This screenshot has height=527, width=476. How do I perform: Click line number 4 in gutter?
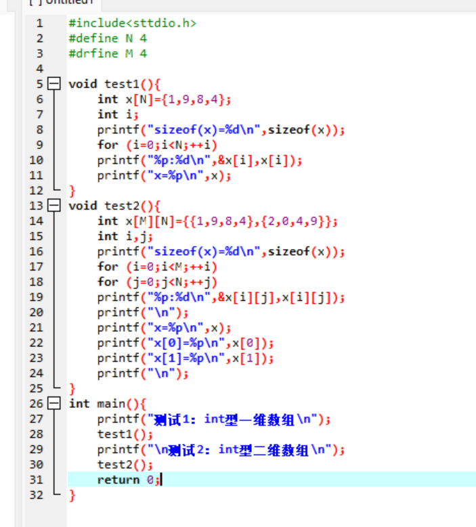(x=40, y=69)
